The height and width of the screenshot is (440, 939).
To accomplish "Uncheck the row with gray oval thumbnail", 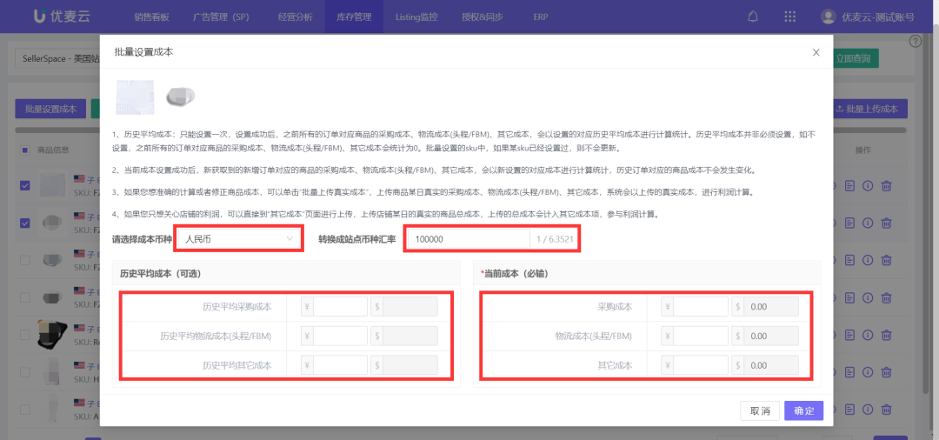I will 24,223.
